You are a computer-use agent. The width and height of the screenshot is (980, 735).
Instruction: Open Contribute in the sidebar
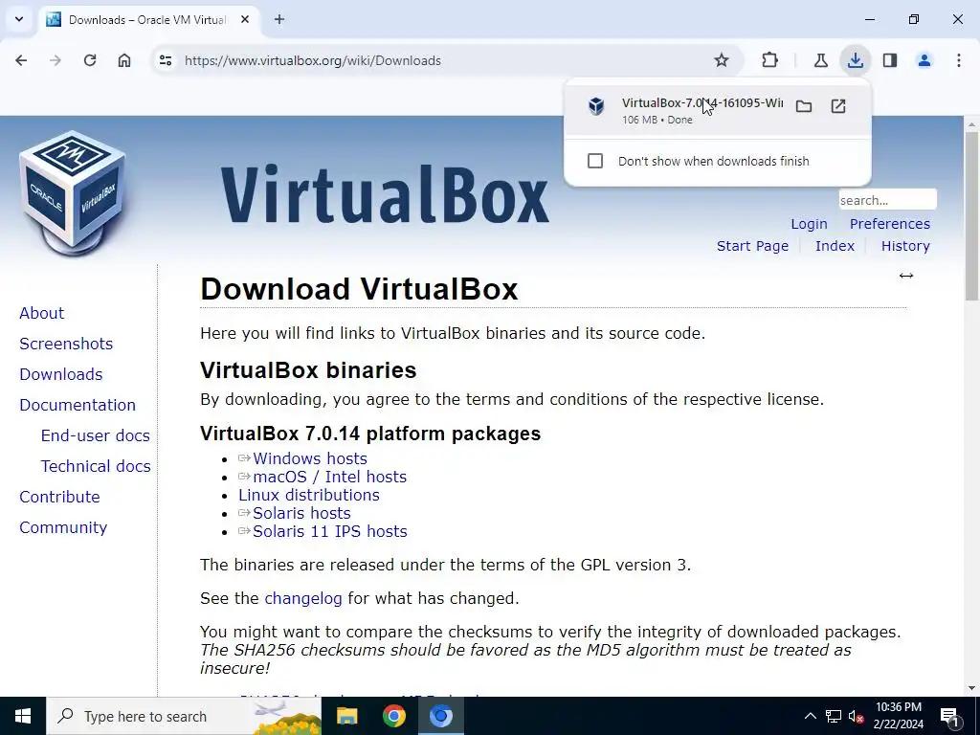[60, 497]
